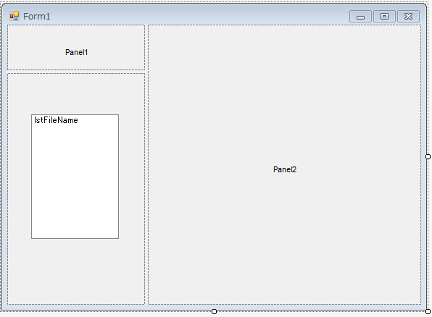Image resolution: width=432 pixels, height=317 pixels.
Task: Select the Panel1 label text
Action: pos(76,52)
